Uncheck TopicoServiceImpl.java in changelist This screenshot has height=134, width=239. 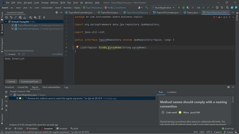(x=13, y=29)
